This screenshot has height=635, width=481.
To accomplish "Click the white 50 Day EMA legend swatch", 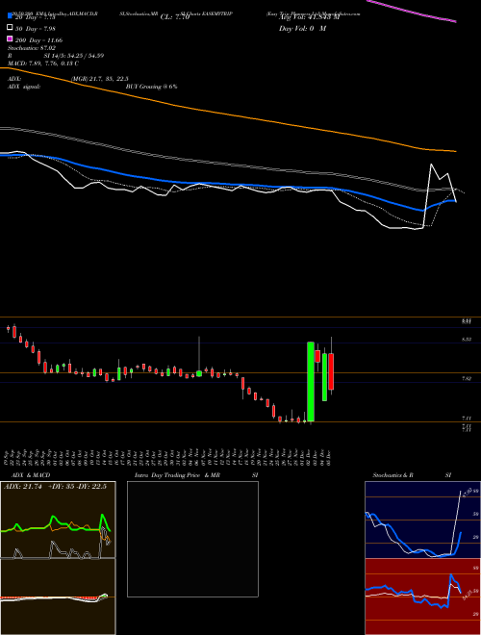I will [x=10, y=28].
